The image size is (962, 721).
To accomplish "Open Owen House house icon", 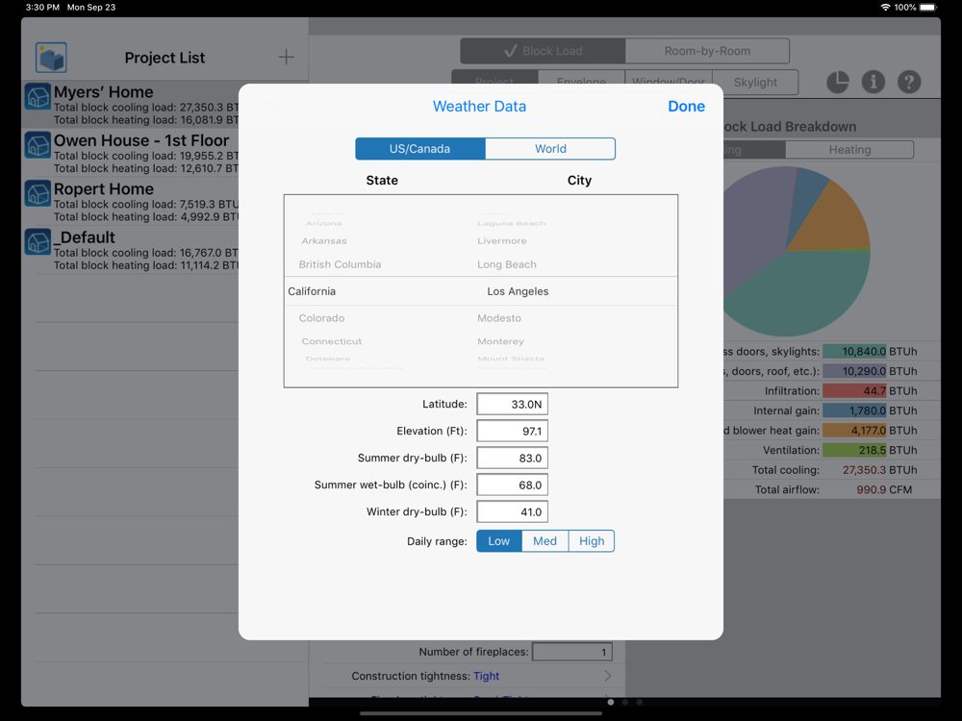I will point(38,145).
